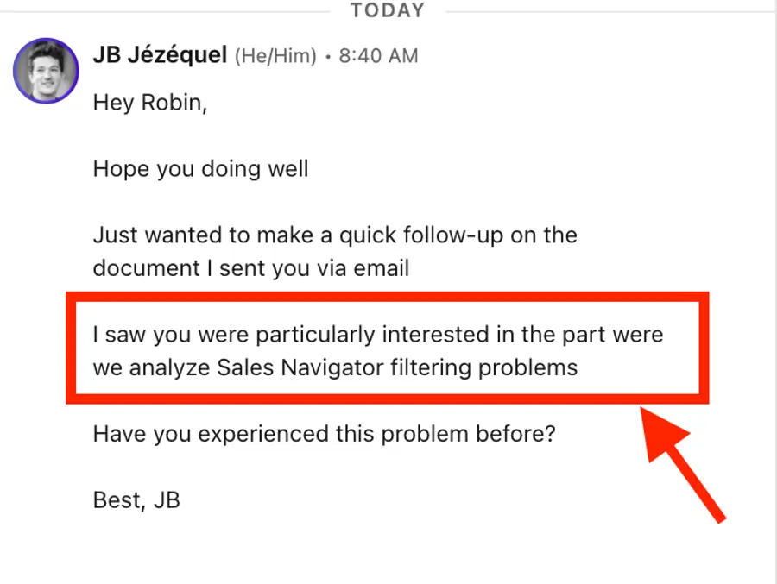Click the line Hope you doing well
This screenshot has width=777, height=584.
200,169
